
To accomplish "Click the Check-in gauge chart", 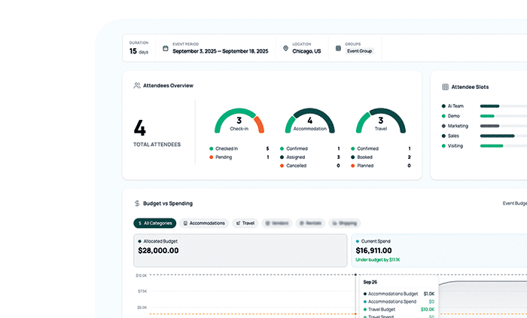I will click(239, 121).
